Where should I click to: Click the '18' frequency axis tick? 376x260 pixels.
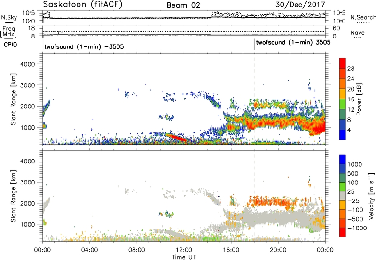pos(31,28)
